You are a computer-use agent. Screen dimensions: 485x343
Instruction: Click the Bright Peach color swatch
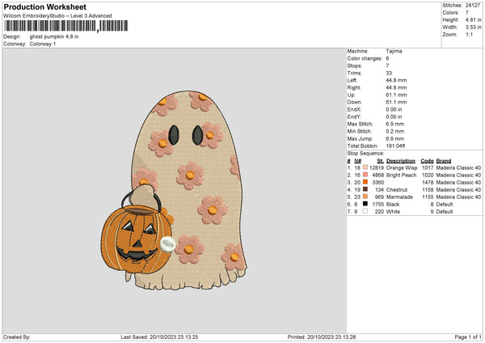tap(365, 175)
